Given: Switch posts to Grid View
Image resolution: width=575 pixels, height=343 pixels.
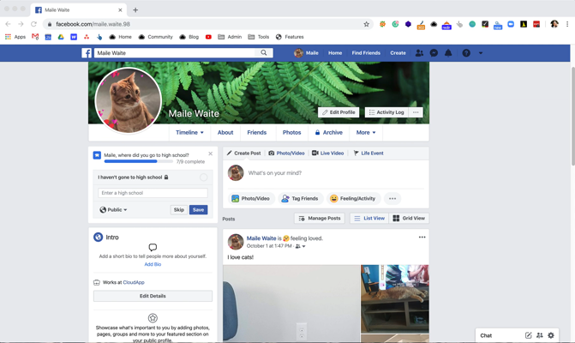Looking at the screenshot, I should (x=409, y=219).
